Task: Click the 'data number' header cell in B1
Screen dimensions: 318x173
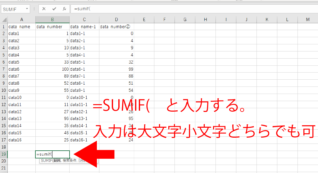Action: click(x=52, y=27)
